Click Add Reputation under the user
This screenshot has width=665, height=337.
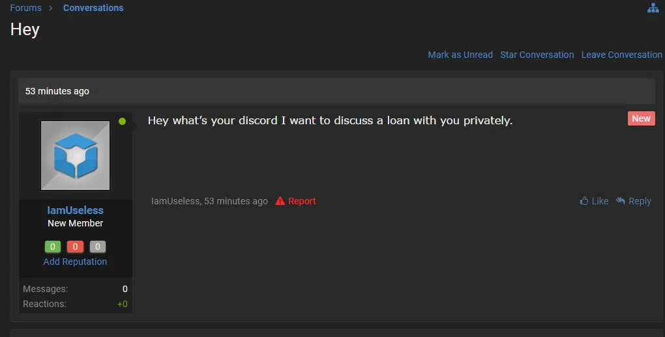click(x=75, y=262)
